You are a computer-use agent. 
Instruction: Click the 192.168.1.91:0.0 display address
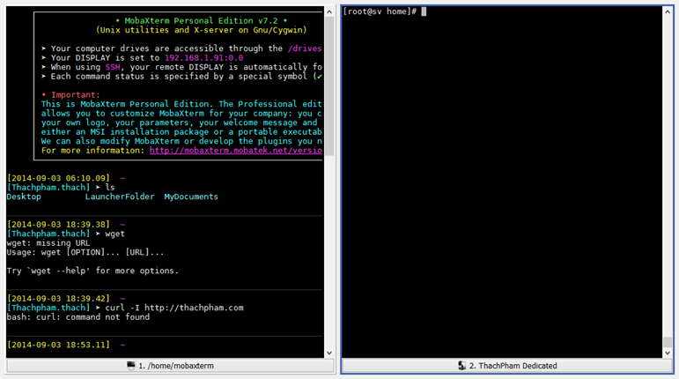click(x=203, y=57)
